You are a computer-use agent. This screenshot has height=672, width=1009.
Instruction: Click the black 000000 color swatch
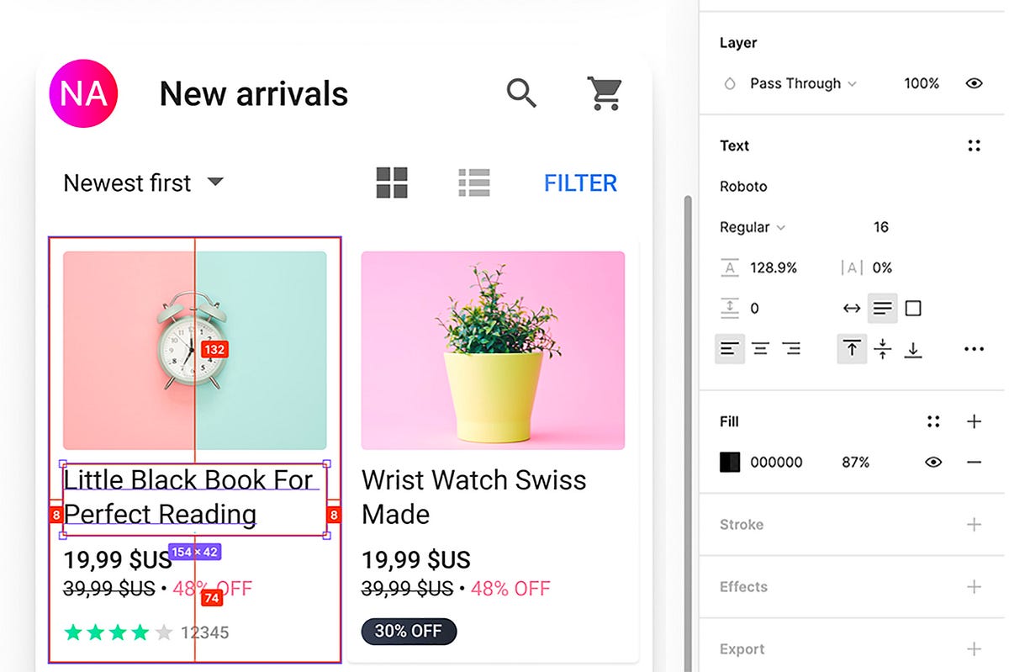coord(728,462)
